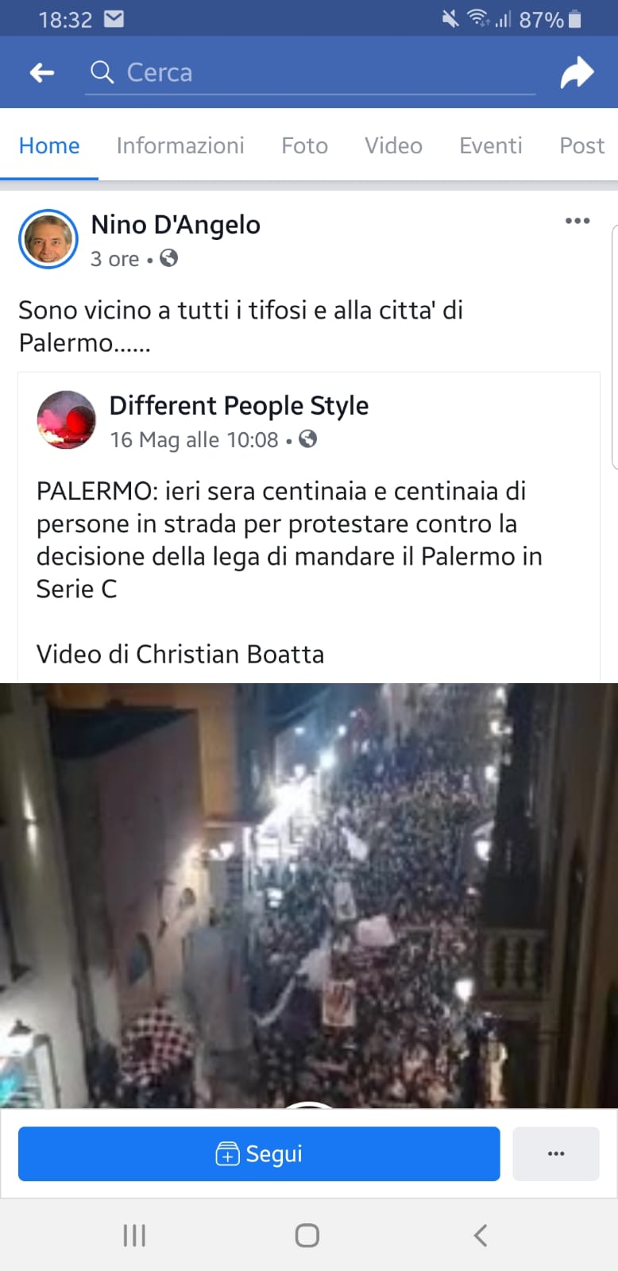618x1271 pixels.
Task: Select the Eventi tab
Action: click(491, 145)
